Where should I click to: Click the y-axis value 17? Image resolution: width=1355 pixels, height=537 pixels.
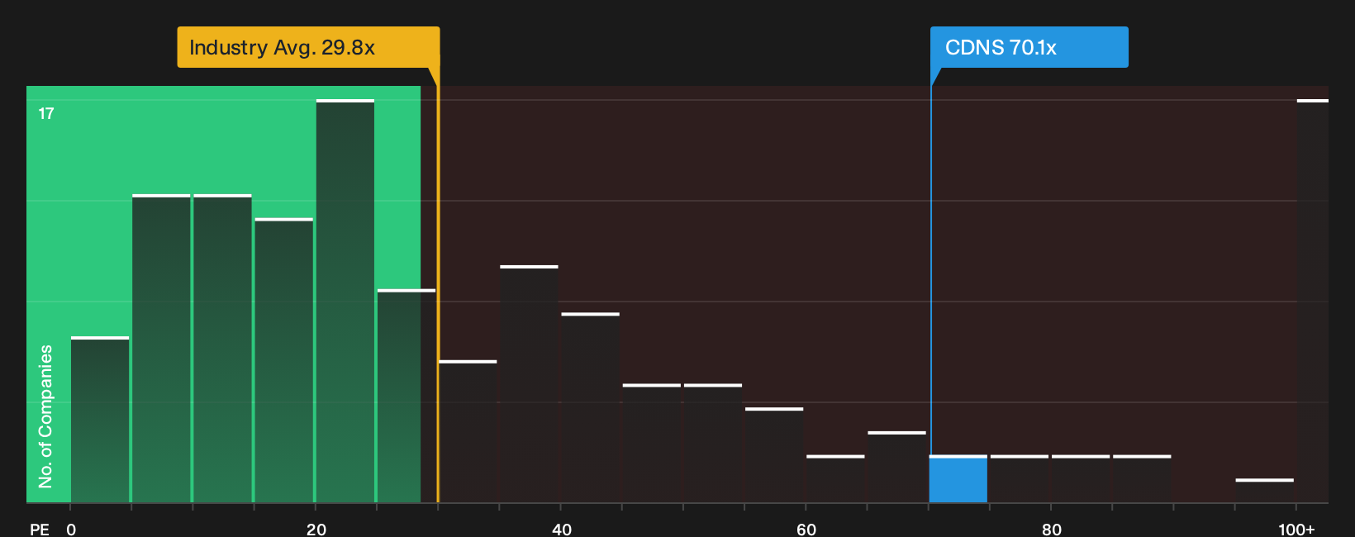pos(46,113)
